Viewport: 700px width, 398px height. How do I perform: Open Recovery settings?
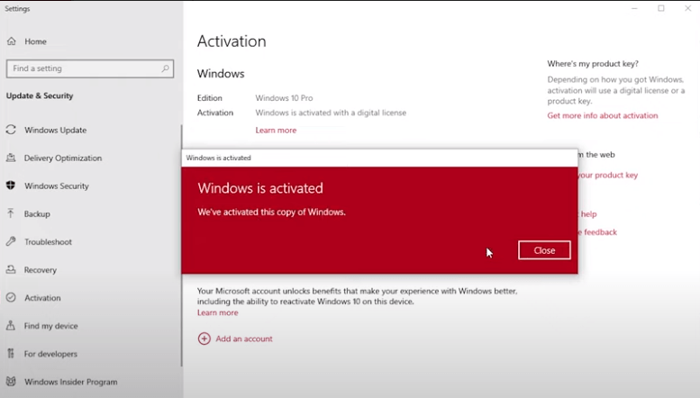tap(41, 270)
